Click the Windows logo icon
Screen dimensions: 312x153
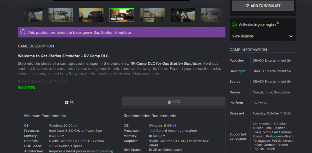coord(66,102)
